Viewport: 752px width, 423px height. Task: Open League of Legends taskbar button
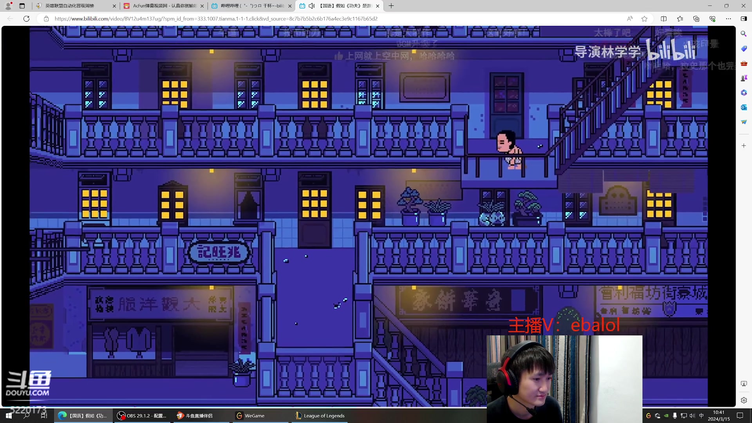[x=320, y=416]
